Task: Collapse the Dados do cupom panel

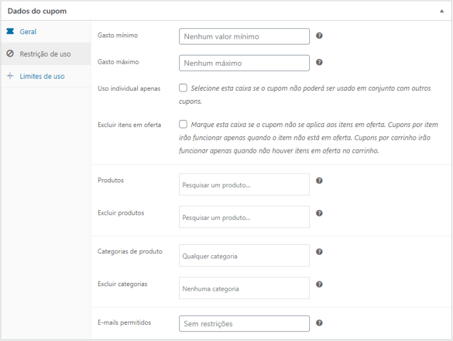Action: pos(441,11)
